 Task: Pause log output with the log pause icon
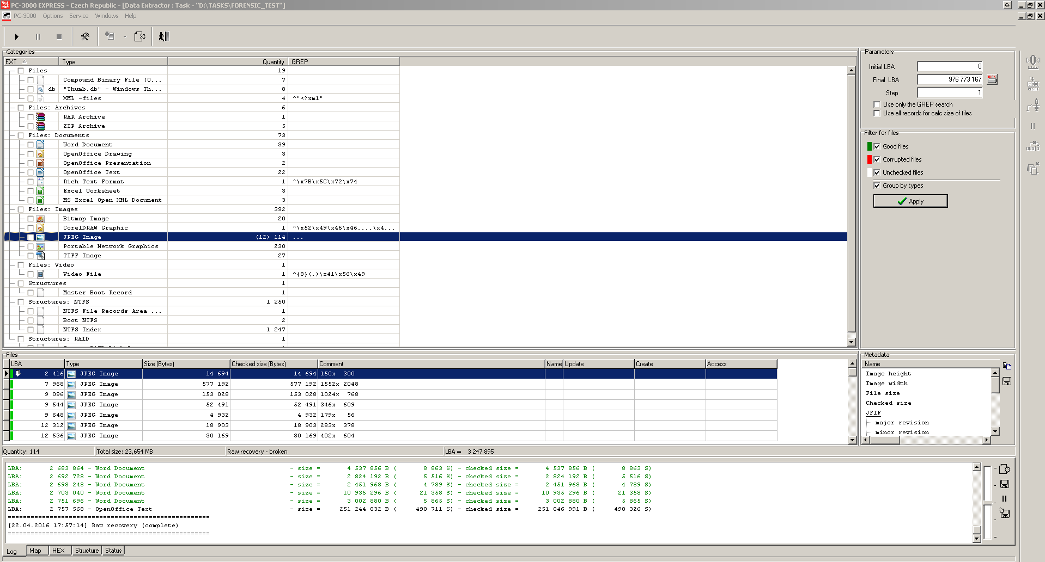pos(1004,498)
